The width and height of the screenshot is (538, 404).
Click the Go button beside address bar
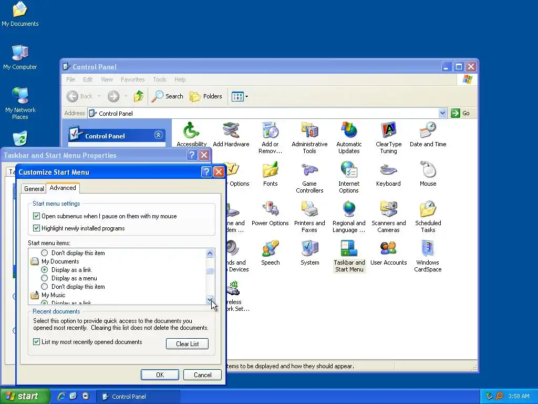pyautogui.click(x=460, y=113)
